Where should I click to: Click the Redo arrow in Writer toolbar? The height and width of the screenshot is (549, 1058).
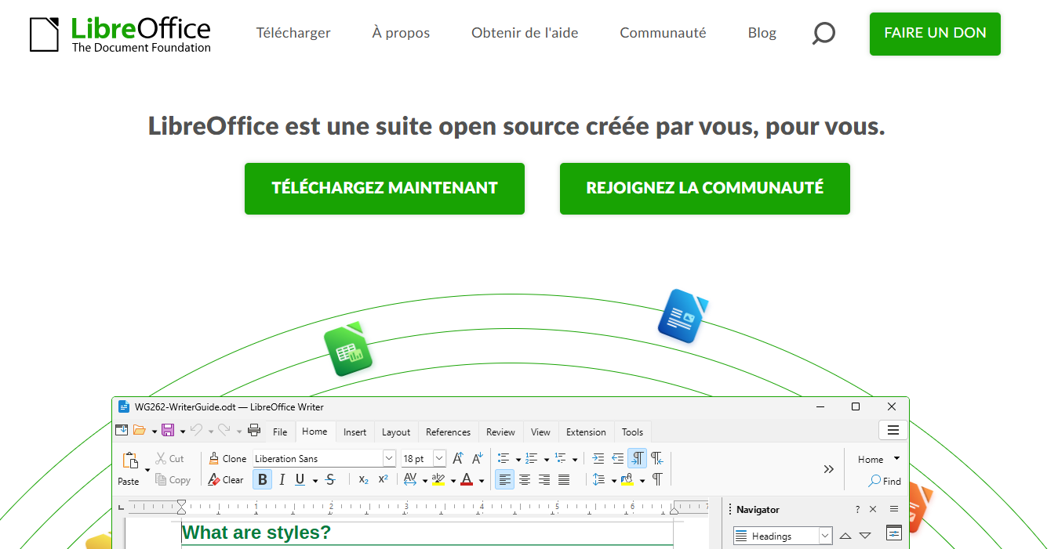click(x=224, y=430)
